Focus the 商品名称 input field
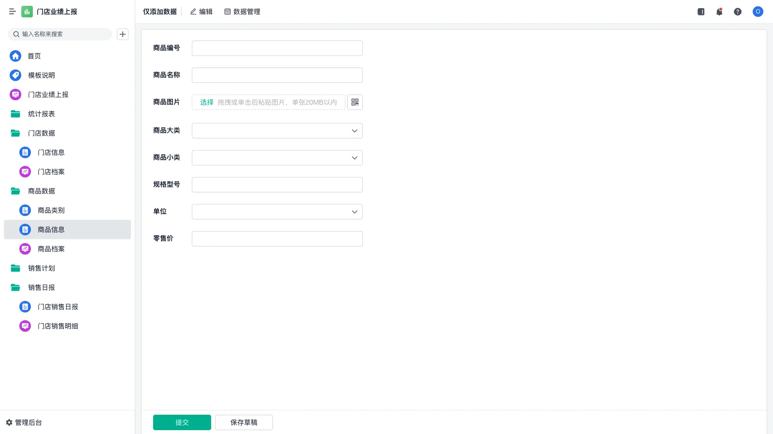This screenshot has width=773, height=434. pos(277,75)
